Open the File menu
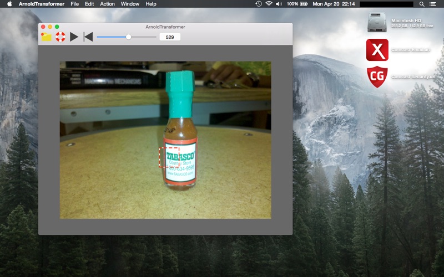The height and width of the screenshot is (277, 444). pyautogui.click(x=75, y=4)
